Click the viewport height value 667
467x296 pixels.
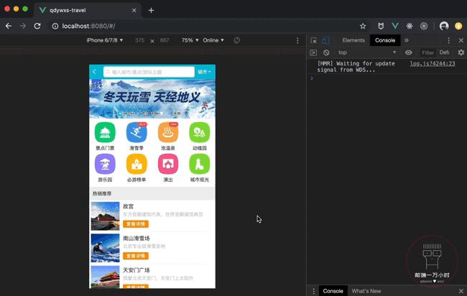tap(165, 40)
